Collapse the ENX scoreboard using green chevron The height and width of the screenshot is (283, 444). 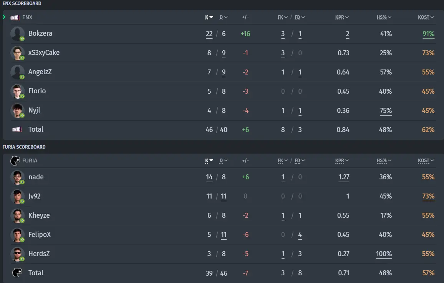pos(4,17)
